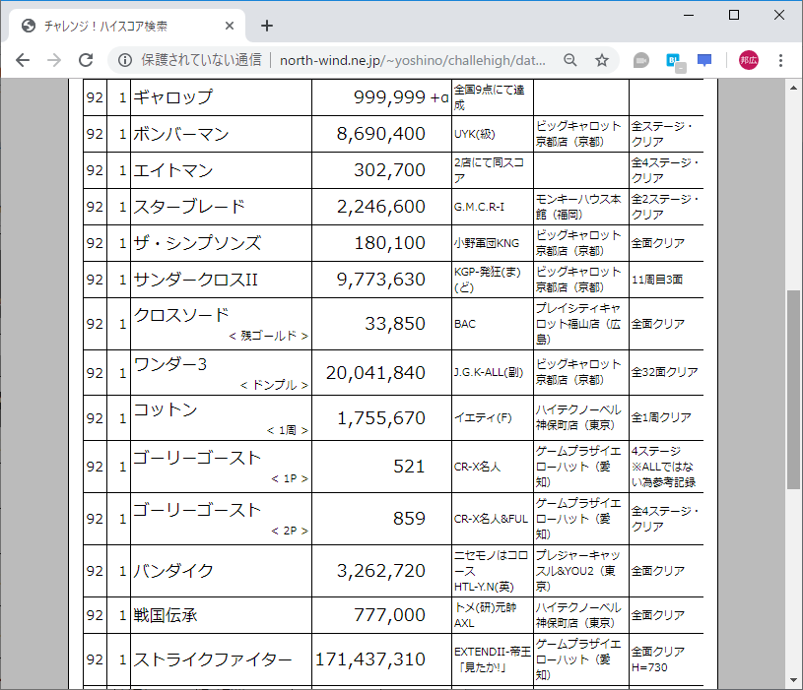
Task: Select the ザ・シンプソンズ game title
Action: [197, 243]
